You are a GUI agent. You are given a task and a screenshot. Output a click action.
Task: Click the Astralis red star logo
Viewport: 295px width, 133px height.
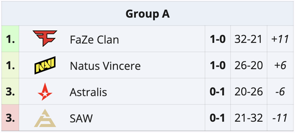pyautogui.click(x=45, y=92)
